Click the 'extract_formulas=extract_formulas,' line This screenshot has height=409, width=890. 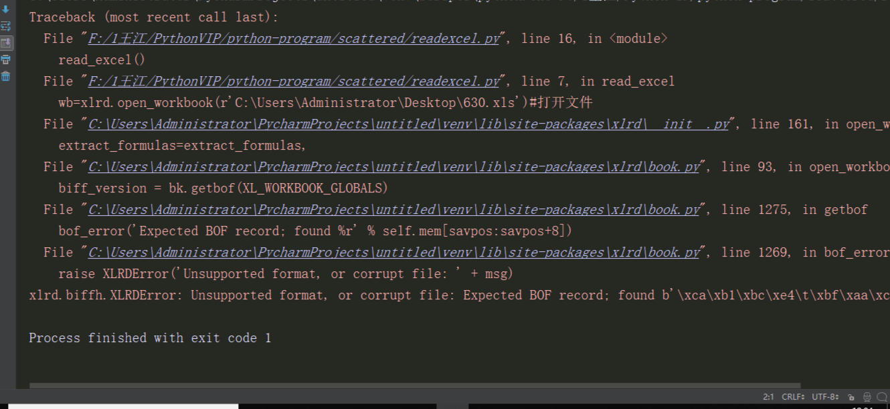[x=183, y=146]
